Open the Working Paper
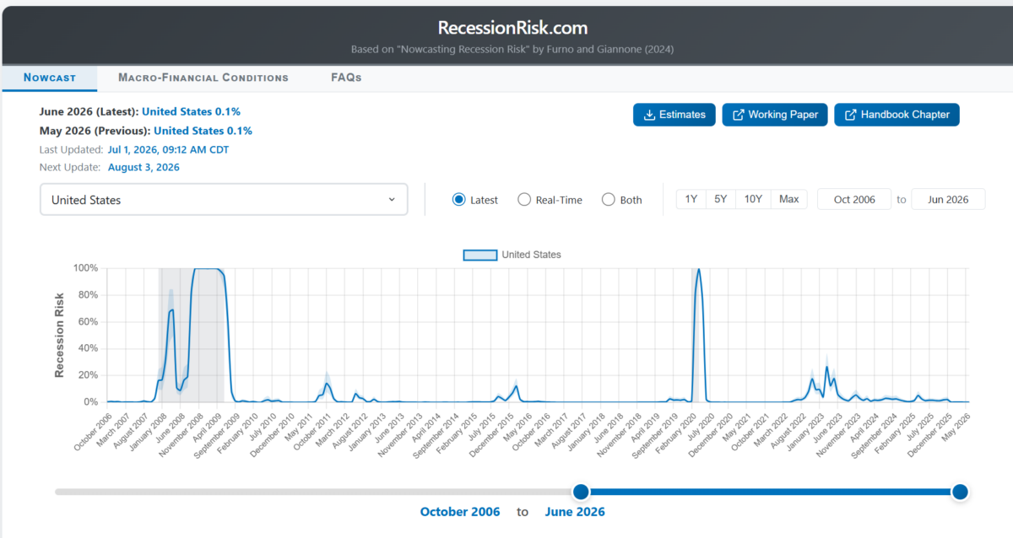Screen dimensions: 1013x538 tap(775, 115)
